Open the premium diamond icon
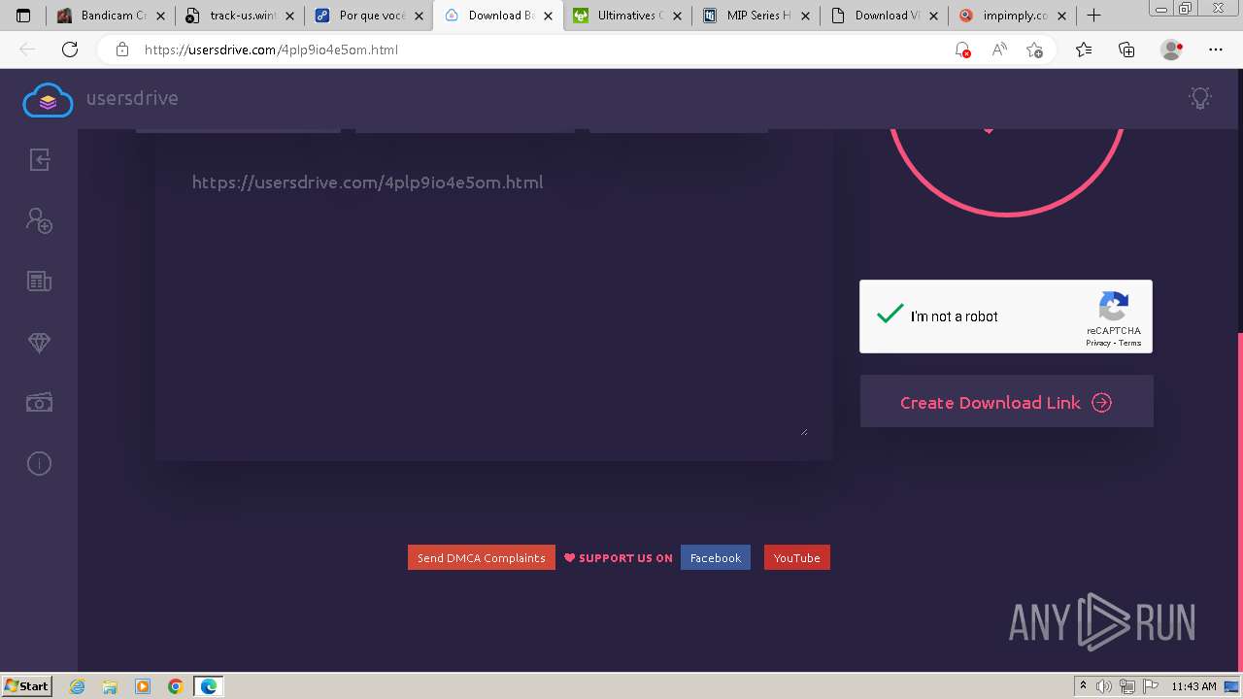Image resolution: width=1243 pixels, height=699 pixels. click(39, 343)
